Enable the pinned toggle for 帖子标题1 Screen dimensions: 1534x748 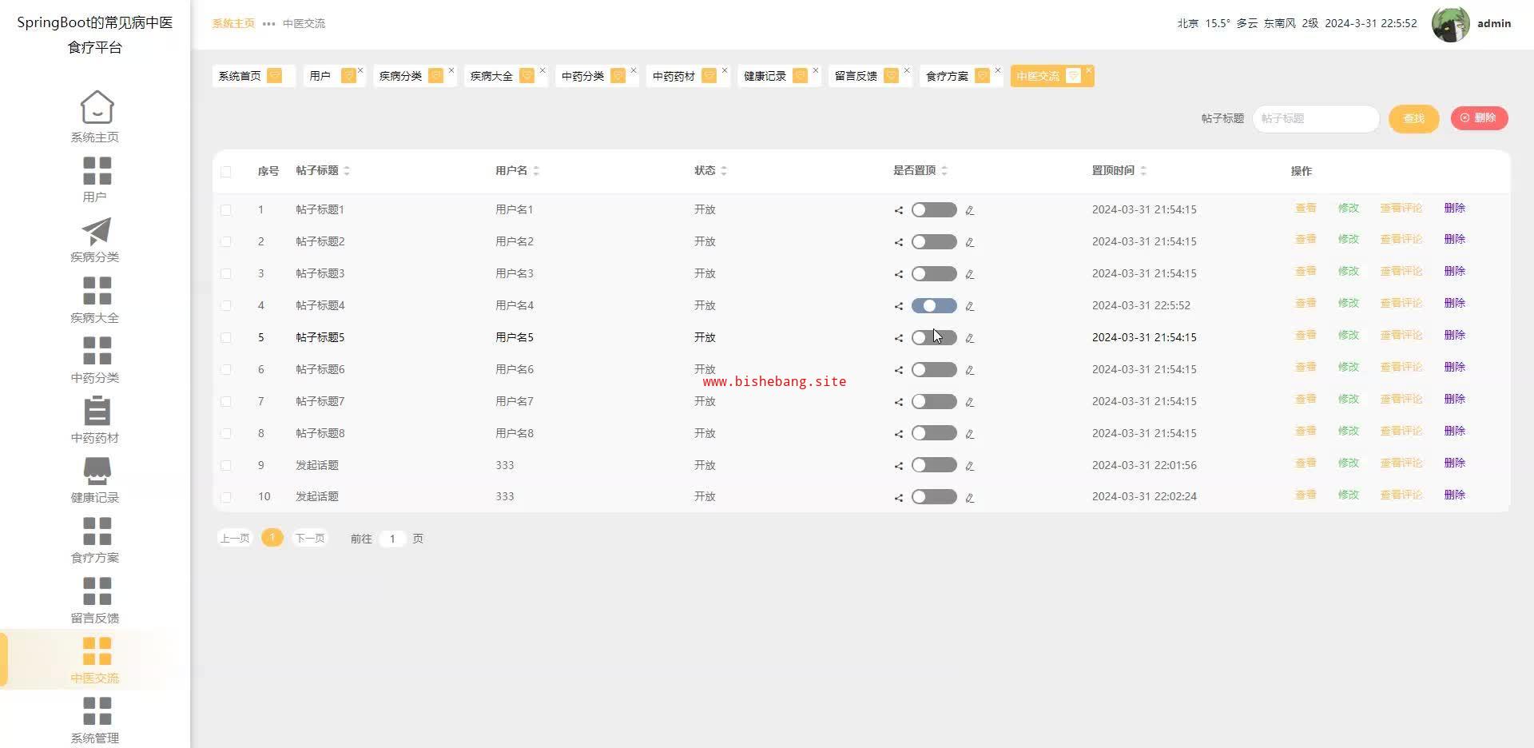pos(933,210)
